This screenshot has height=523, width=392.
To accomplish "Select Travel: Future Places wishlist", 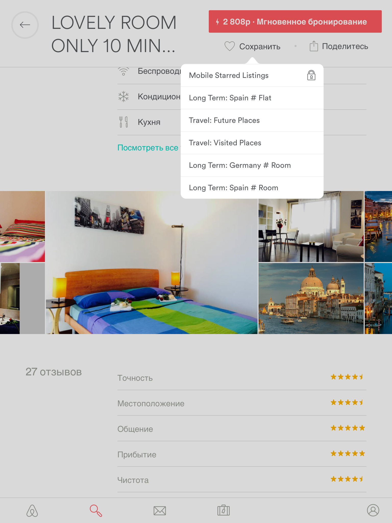I will 252,120.
